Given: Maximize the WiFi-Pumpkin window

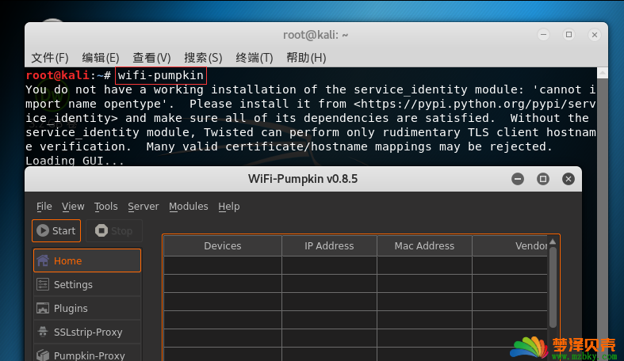Looking at the screenshot, I should [543, 179].
